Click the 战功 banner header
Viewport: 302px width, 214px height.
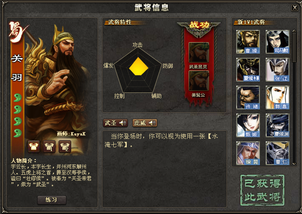click(x=199, y=25)
